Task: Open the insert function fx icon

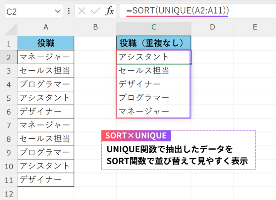Action: pos(110,11)
